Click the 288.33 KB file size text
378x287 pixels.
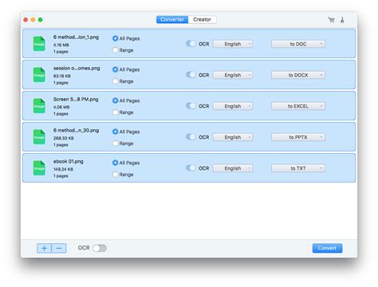coord(64,138)
